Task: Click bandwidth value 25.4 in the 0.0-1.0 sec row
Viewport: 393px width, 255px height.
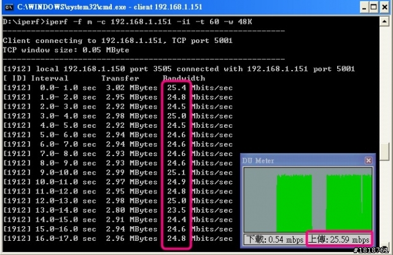Action: [x=177, y=87]
